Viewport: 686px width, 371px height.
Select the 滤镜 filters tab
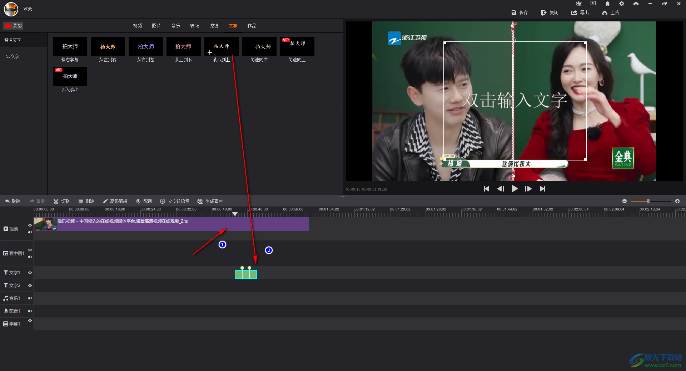214,26
